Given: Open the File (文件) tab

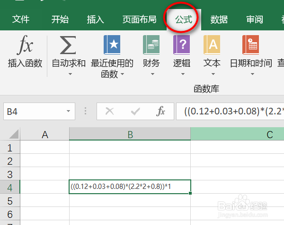Looking at the screenshot, I should [21, 19].
